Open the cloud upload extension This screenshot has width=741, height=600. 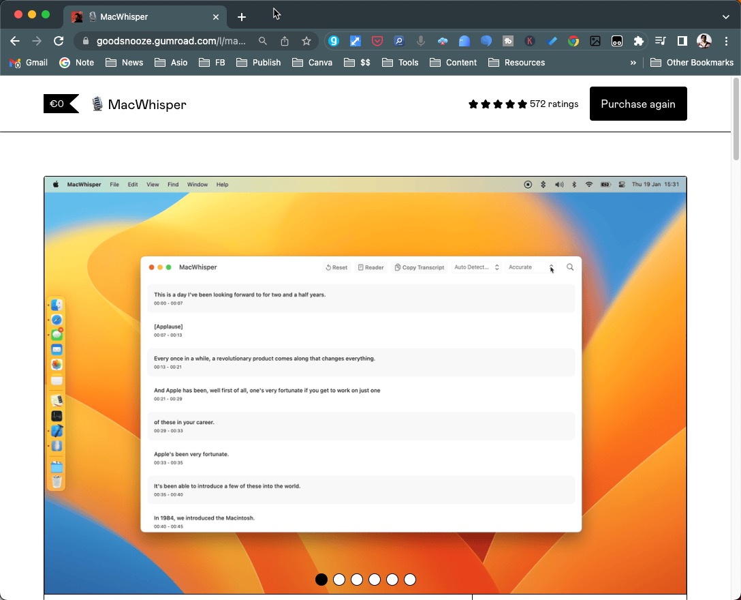coord(442,41)
